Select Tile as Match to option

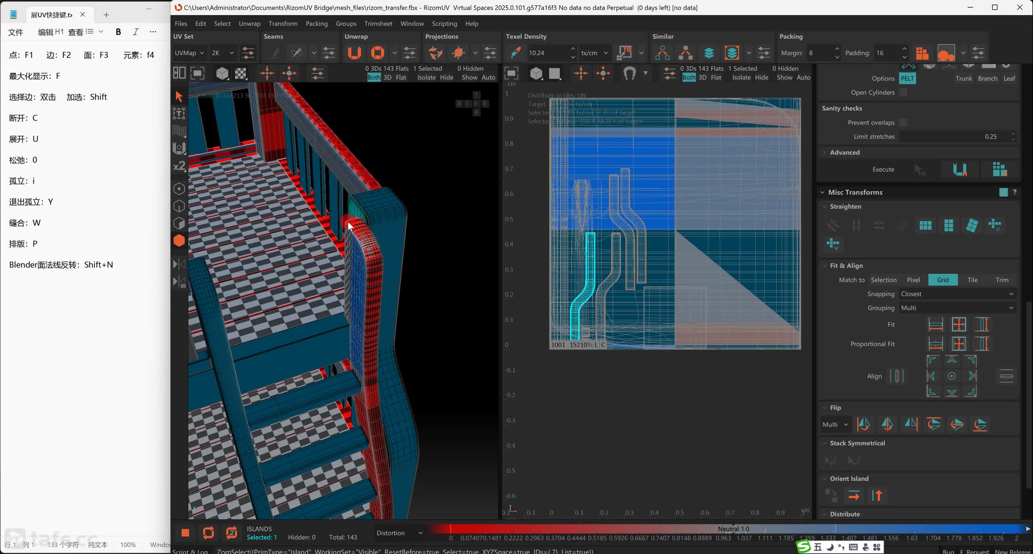coord(972,280)
